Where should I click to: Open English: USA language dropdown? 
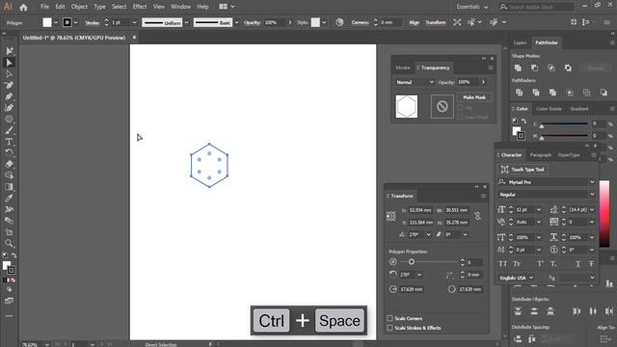516,278
